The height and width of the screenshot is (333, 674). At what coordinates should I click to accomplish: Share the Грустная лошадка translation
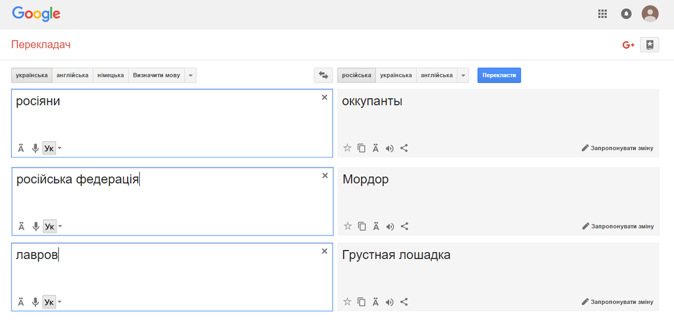[x=404, y=302]
